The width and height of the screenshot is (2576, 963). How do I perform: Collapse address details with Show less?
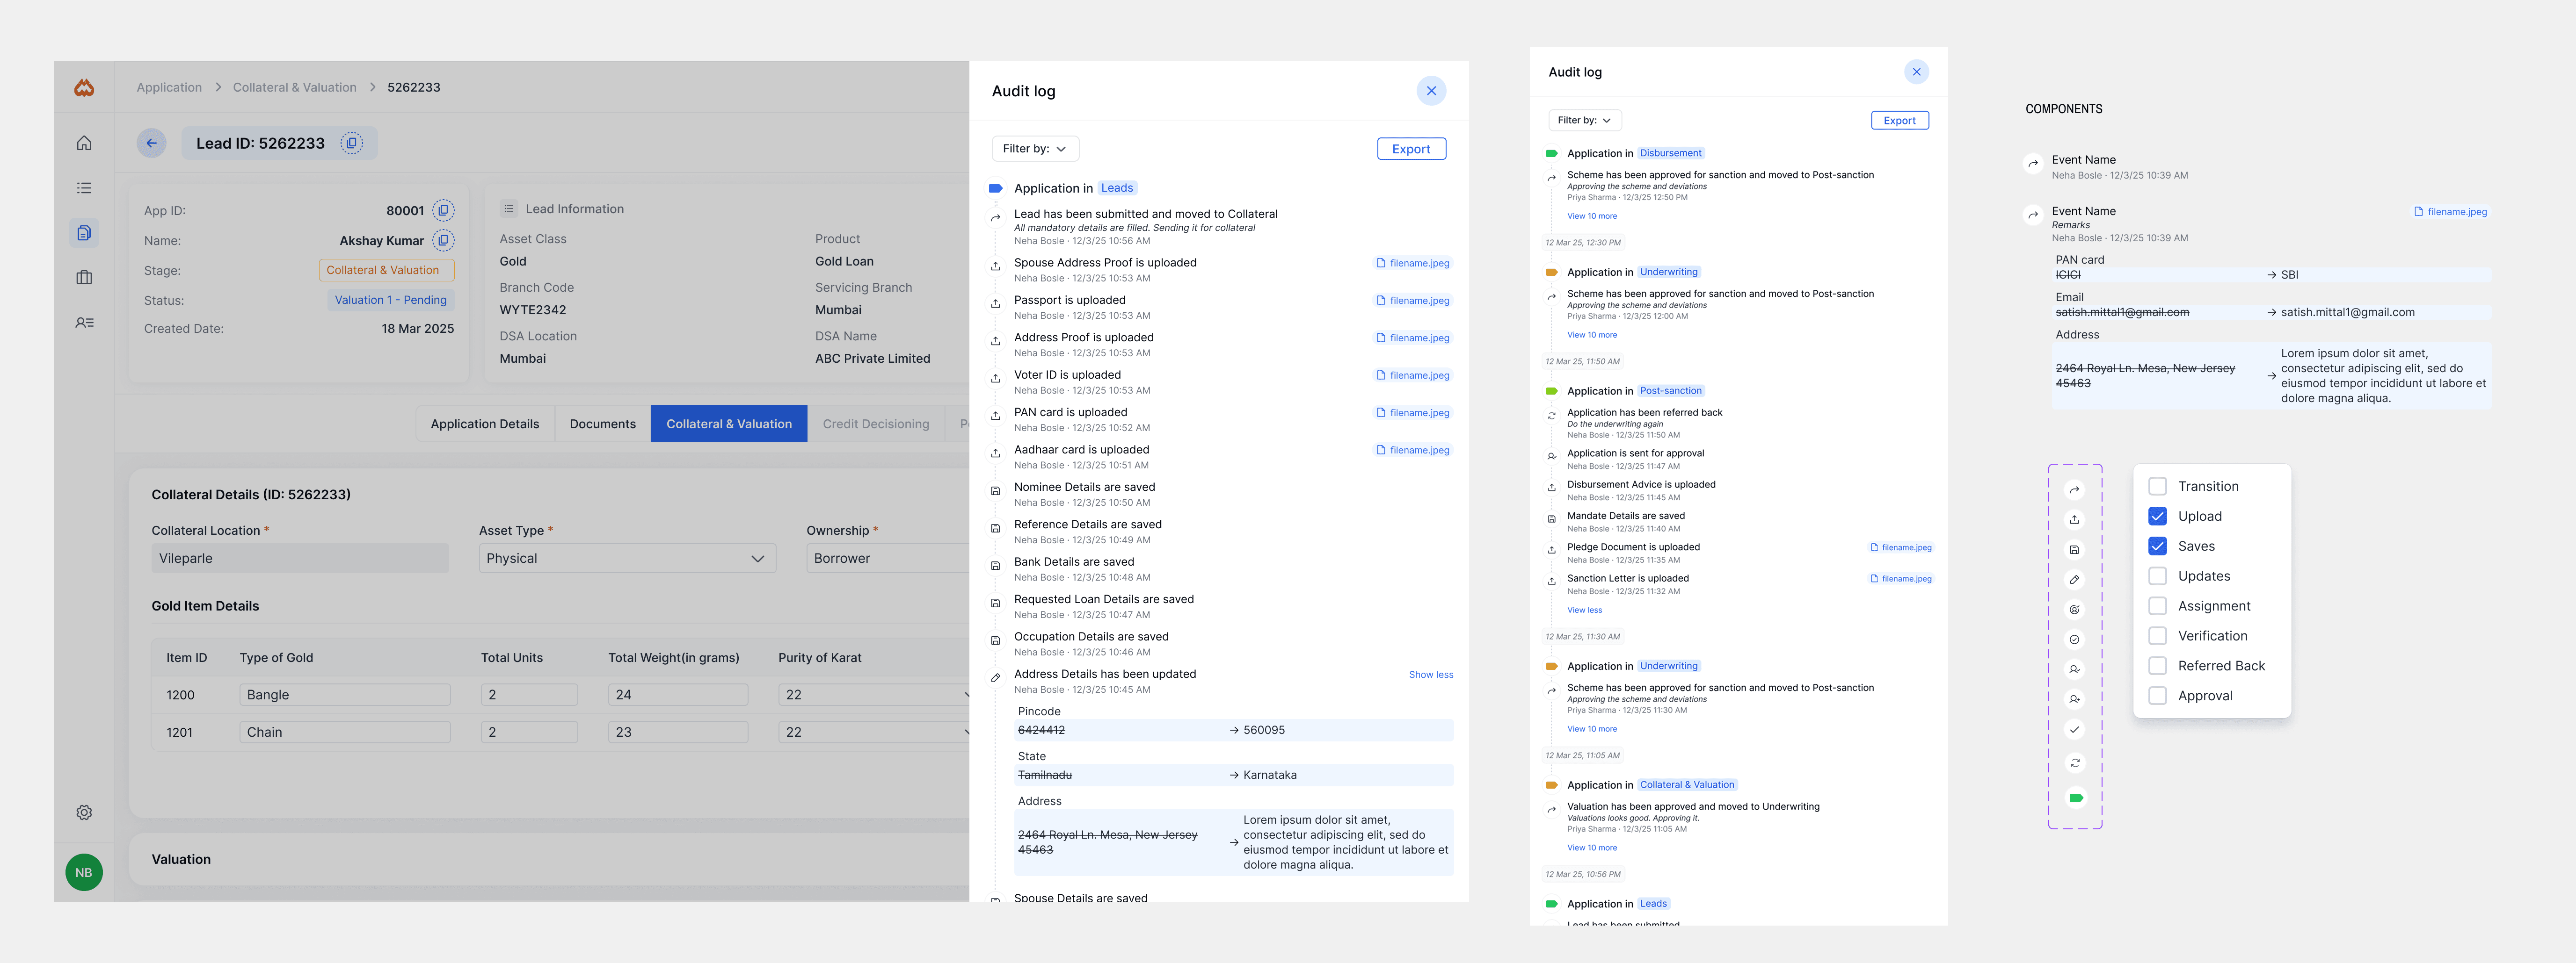pyautogui.click(x=1430, y=674)
